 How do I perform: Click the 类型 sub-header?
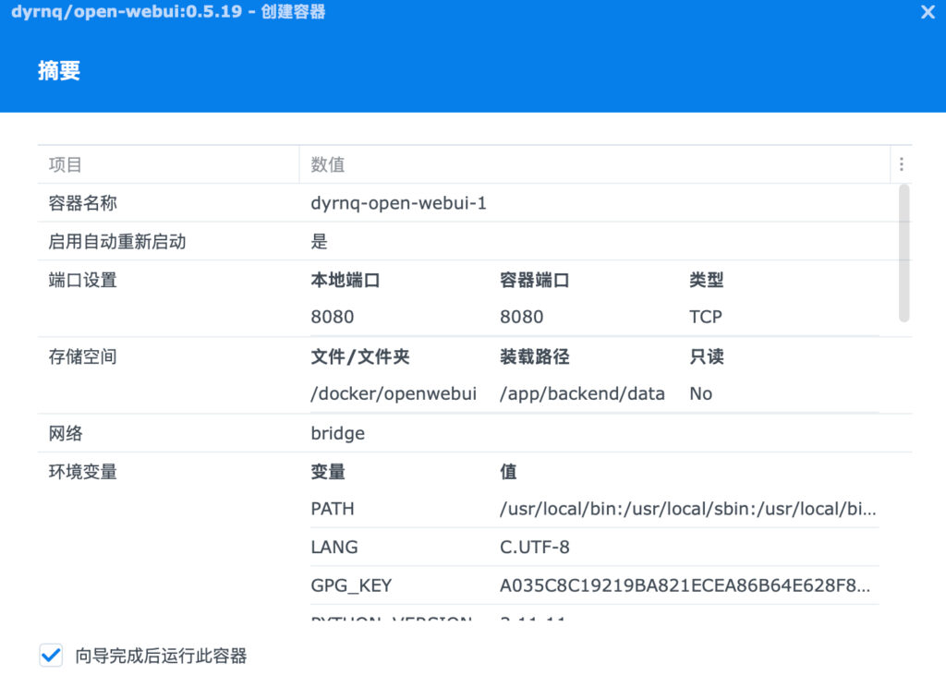(x=707, y=280)
